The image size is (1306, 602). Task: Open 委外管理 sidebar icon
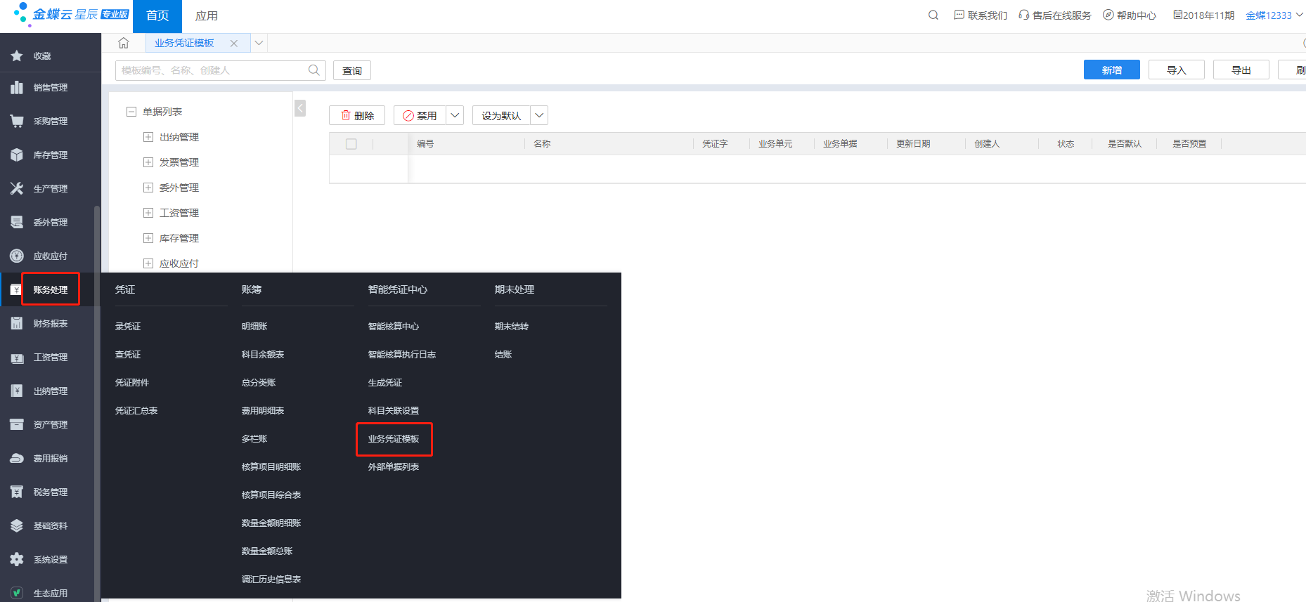[x=17, y=222]
